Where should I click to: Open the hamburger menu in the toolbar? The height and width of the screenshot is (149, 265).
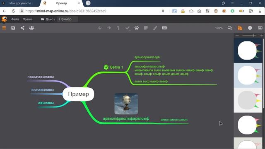(x=4, y=28)
